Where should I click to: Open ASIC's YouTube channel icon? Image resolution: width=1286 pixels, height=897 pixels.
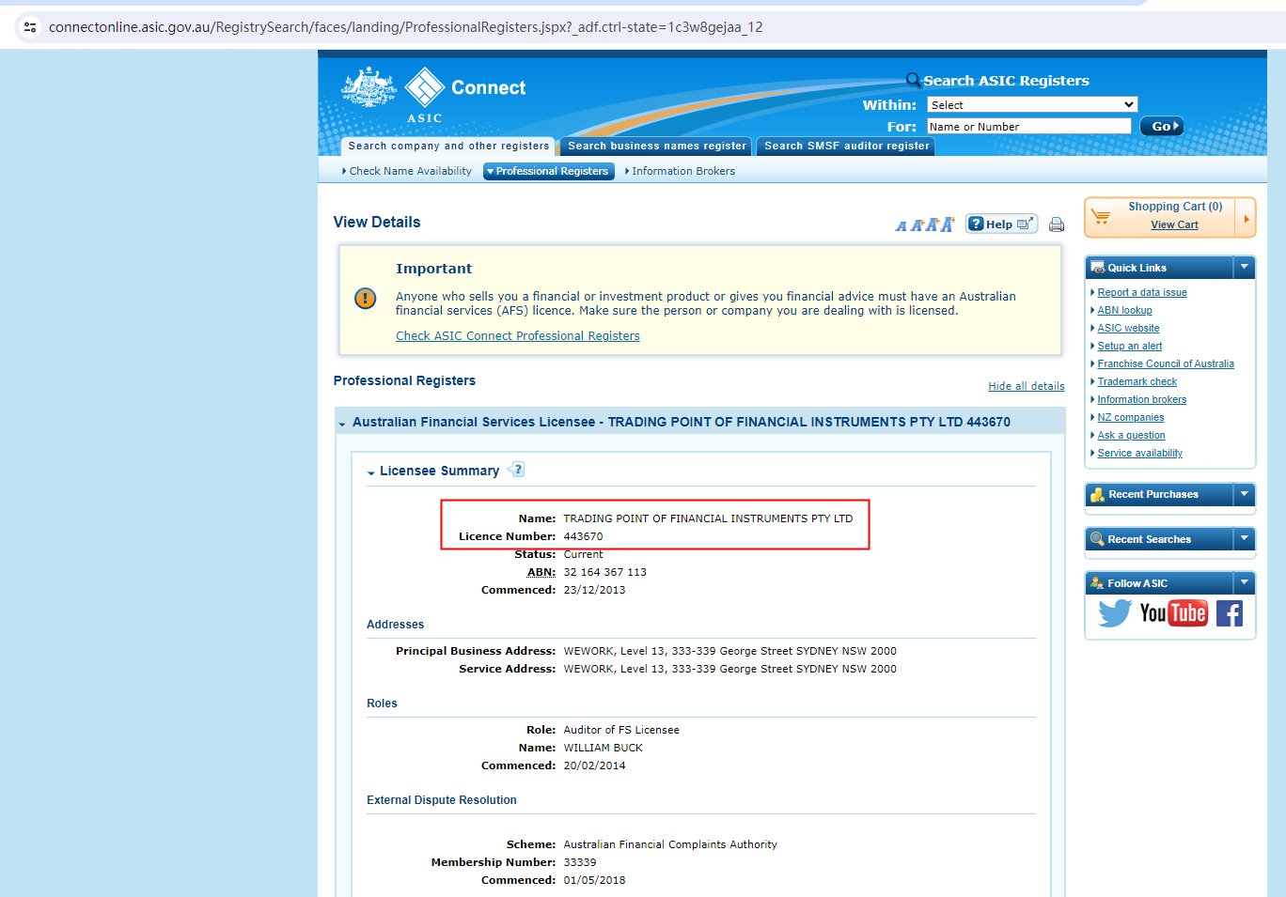click(1173, 613)
